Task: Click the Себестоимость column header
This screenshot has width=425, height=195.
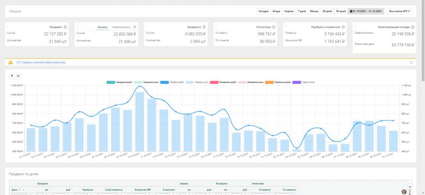Action: (x=114, y=190)
